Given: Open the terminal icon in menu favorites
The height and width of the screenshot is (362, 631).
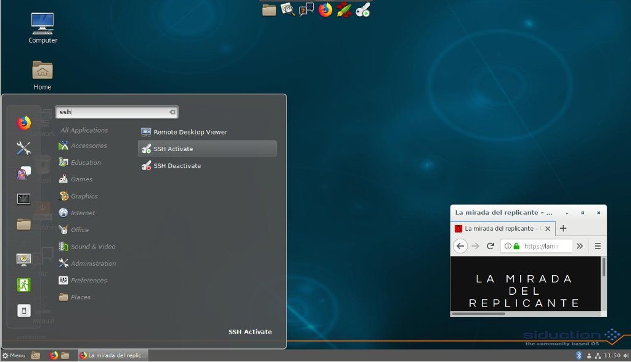Looking at the screenshot, I should pyautogui.click(x=23, y=199).
